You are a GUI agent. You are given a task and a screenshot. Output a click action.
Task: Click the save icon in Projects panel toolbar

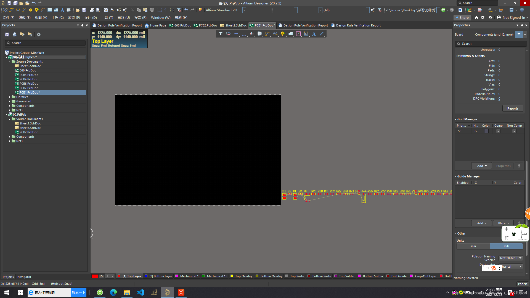click(7, 34)
